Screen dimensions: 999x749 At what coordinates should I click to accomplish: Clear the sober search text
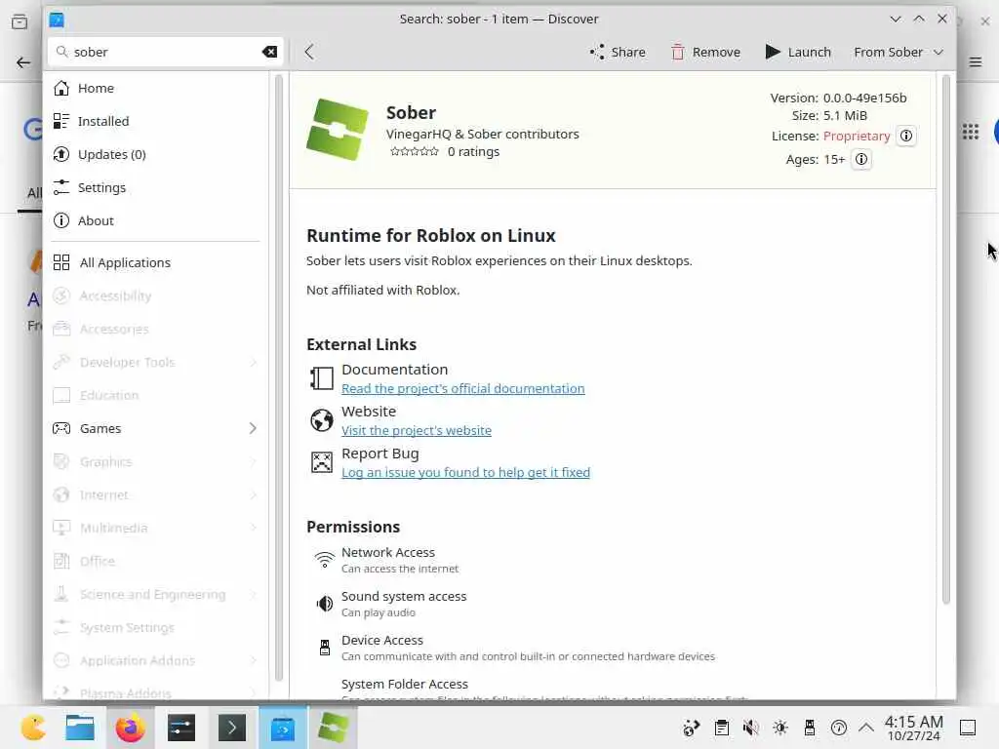[x=269, y=52]
